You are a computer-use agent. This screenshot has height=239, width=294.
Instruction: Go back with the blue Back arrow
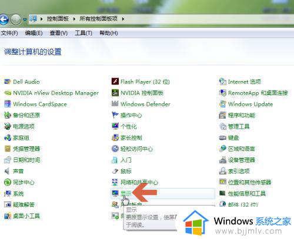(4, 19)
